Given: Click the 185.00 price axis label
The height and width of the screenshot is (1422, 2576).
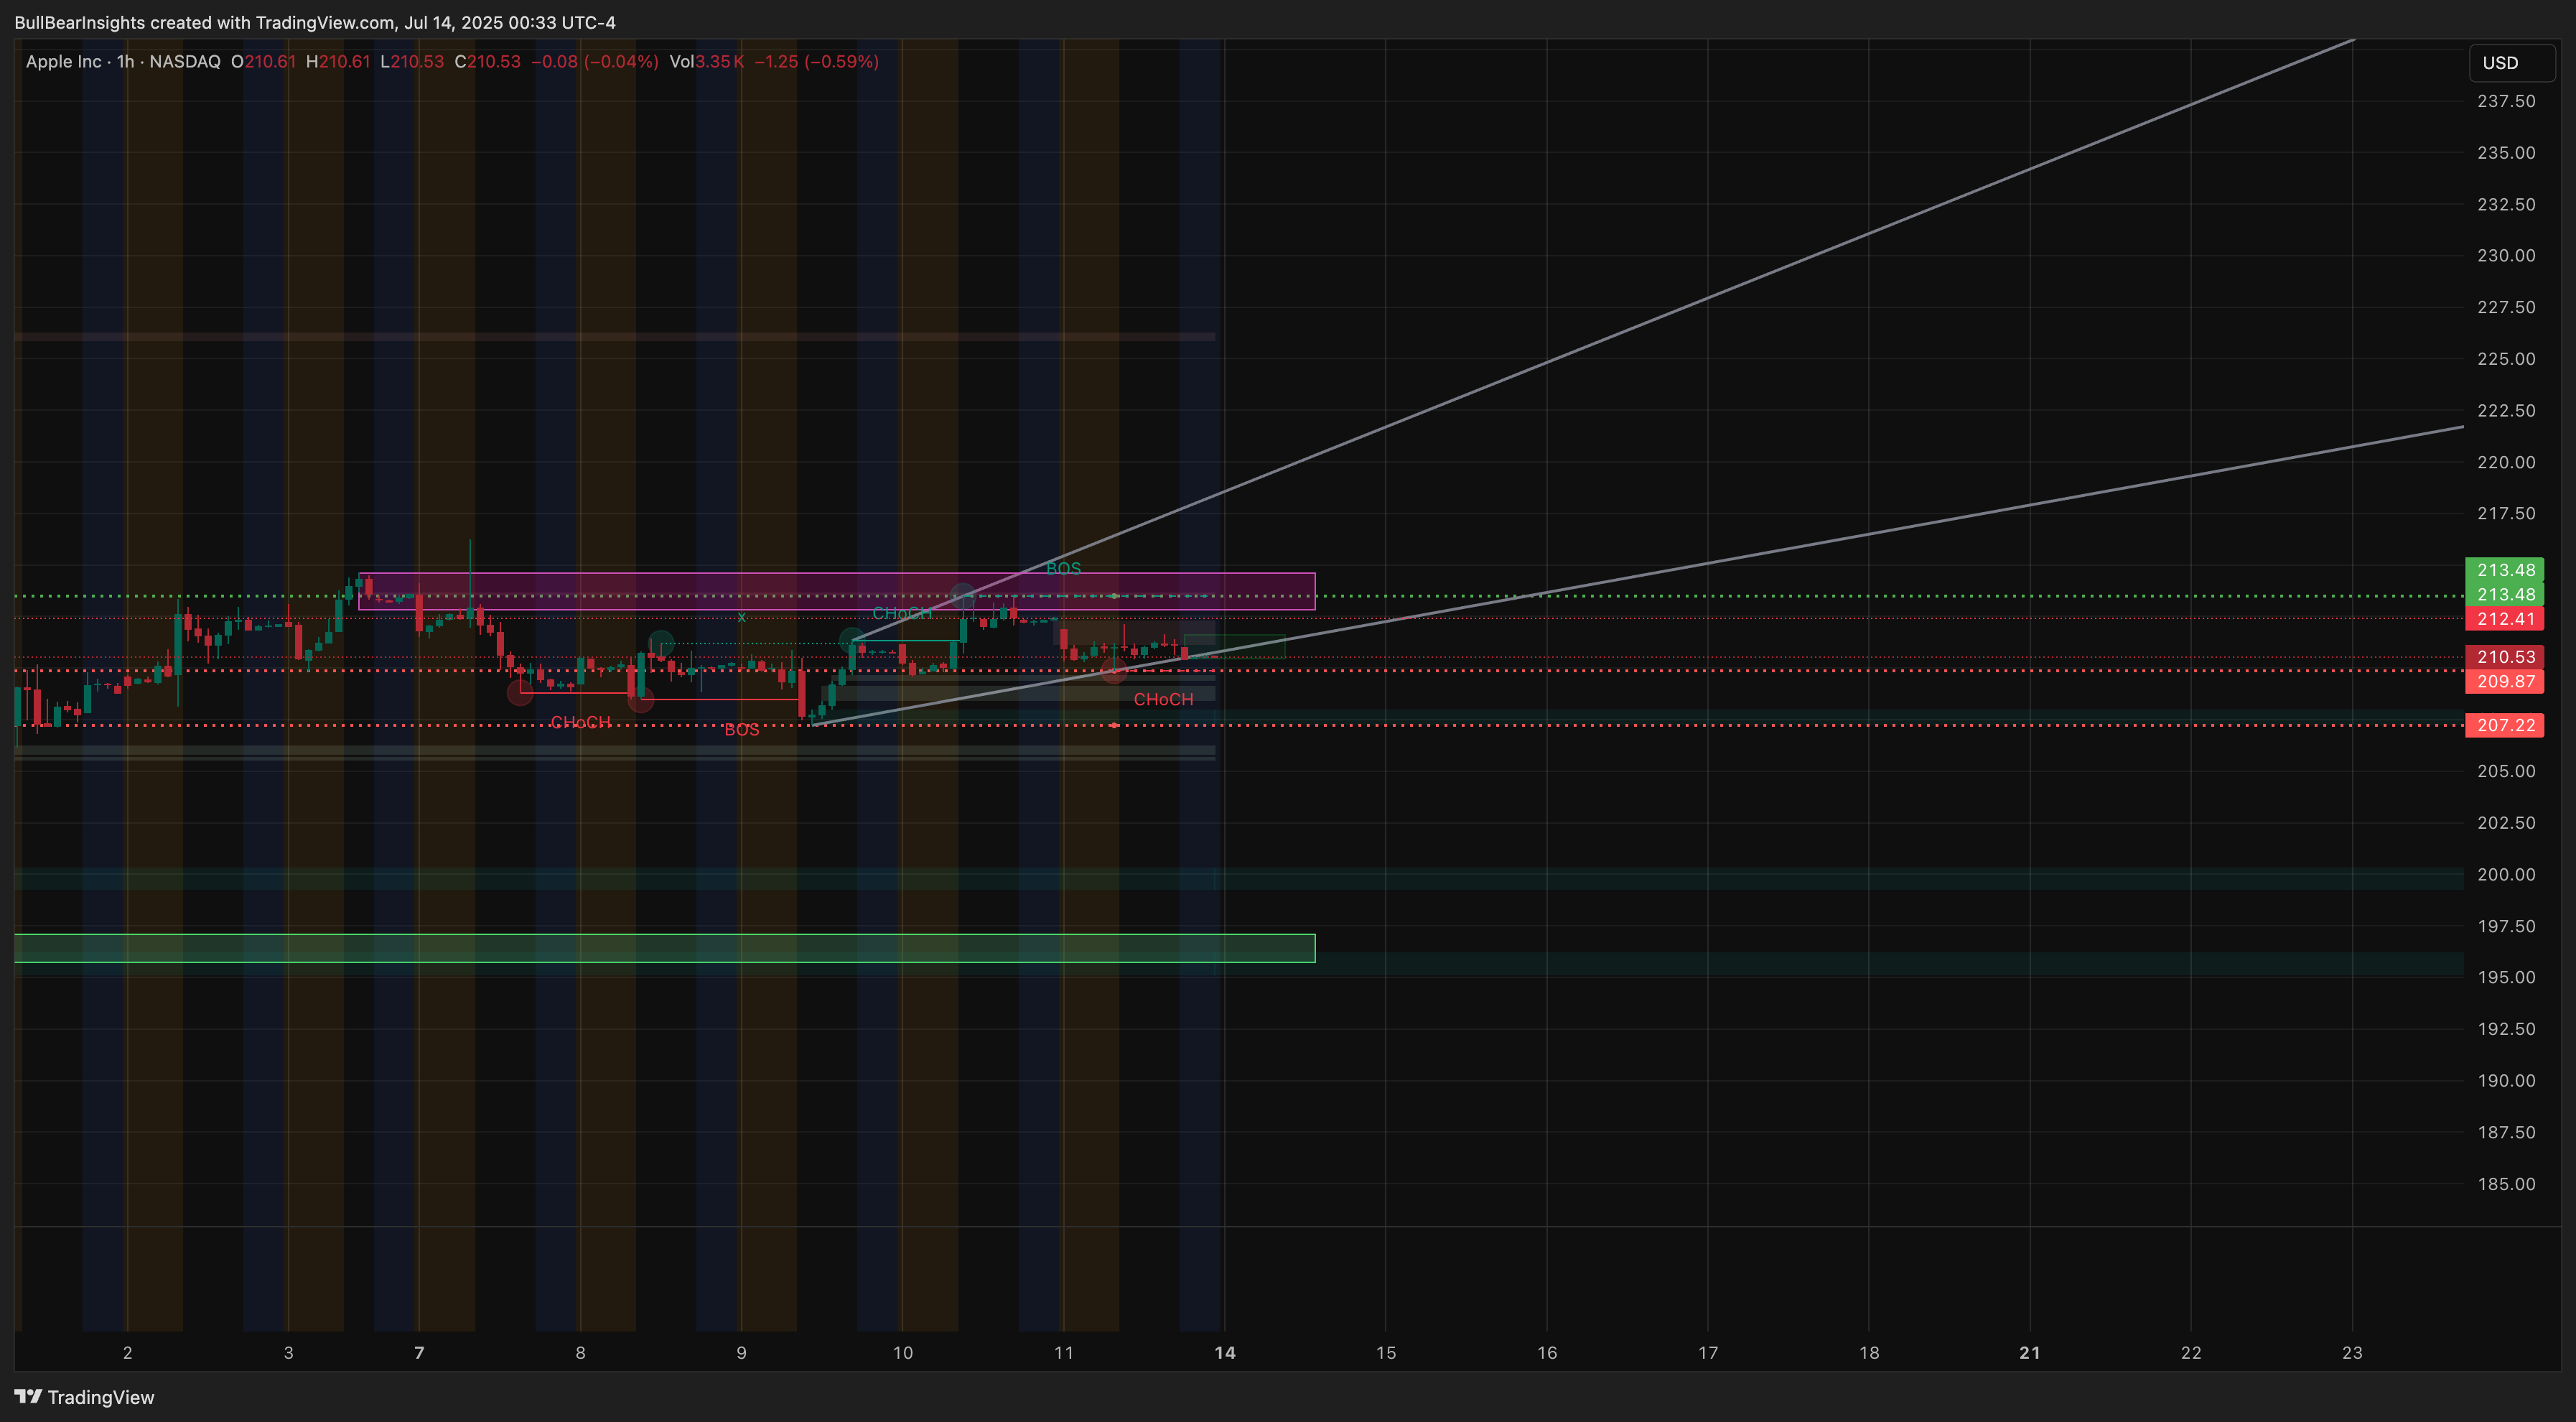Looking at the screenshot, I should coord(2506,1184).
